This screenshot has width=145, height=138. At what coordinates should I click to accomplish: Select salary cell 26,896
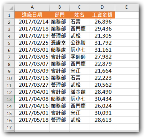(x=102, y=22)
